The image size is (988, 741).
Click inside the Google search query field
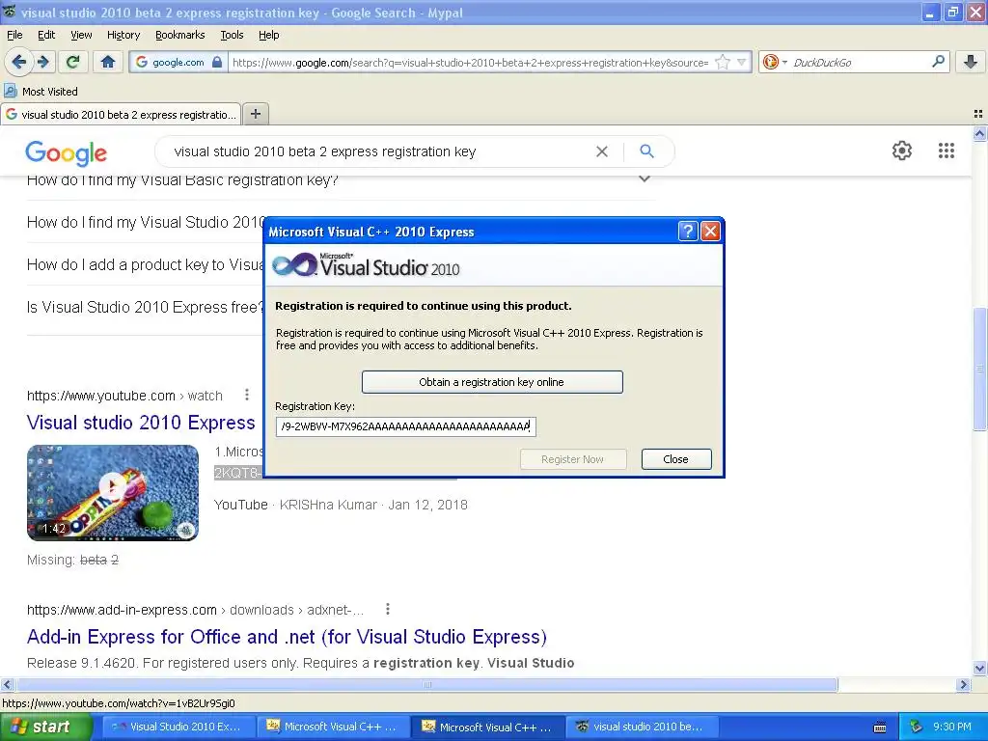378,151
